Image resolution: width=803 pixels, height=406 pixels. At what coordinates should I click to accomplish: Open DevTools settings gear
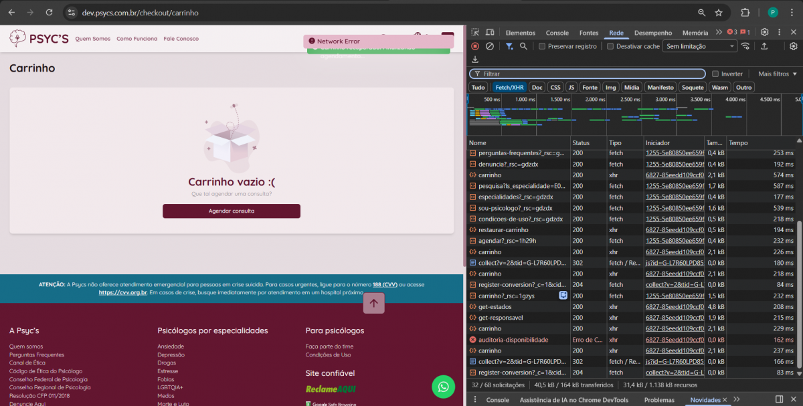[764, 32]
